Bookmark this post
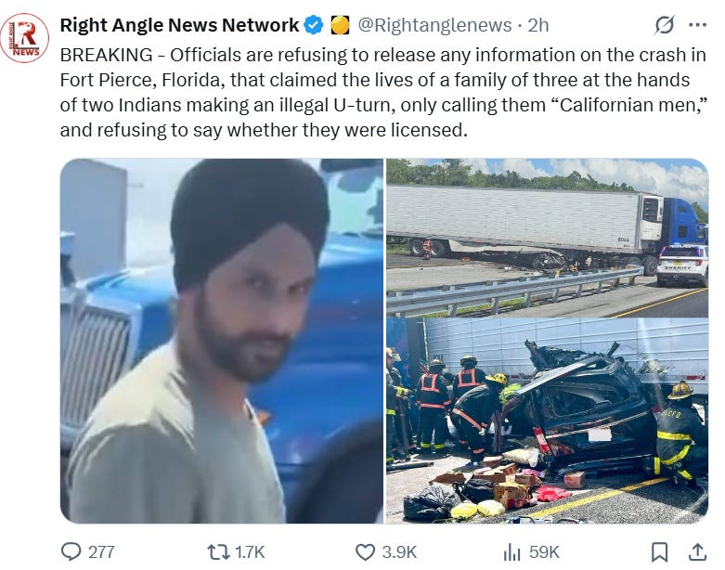 pyautogui.click(x=659, y=552)
